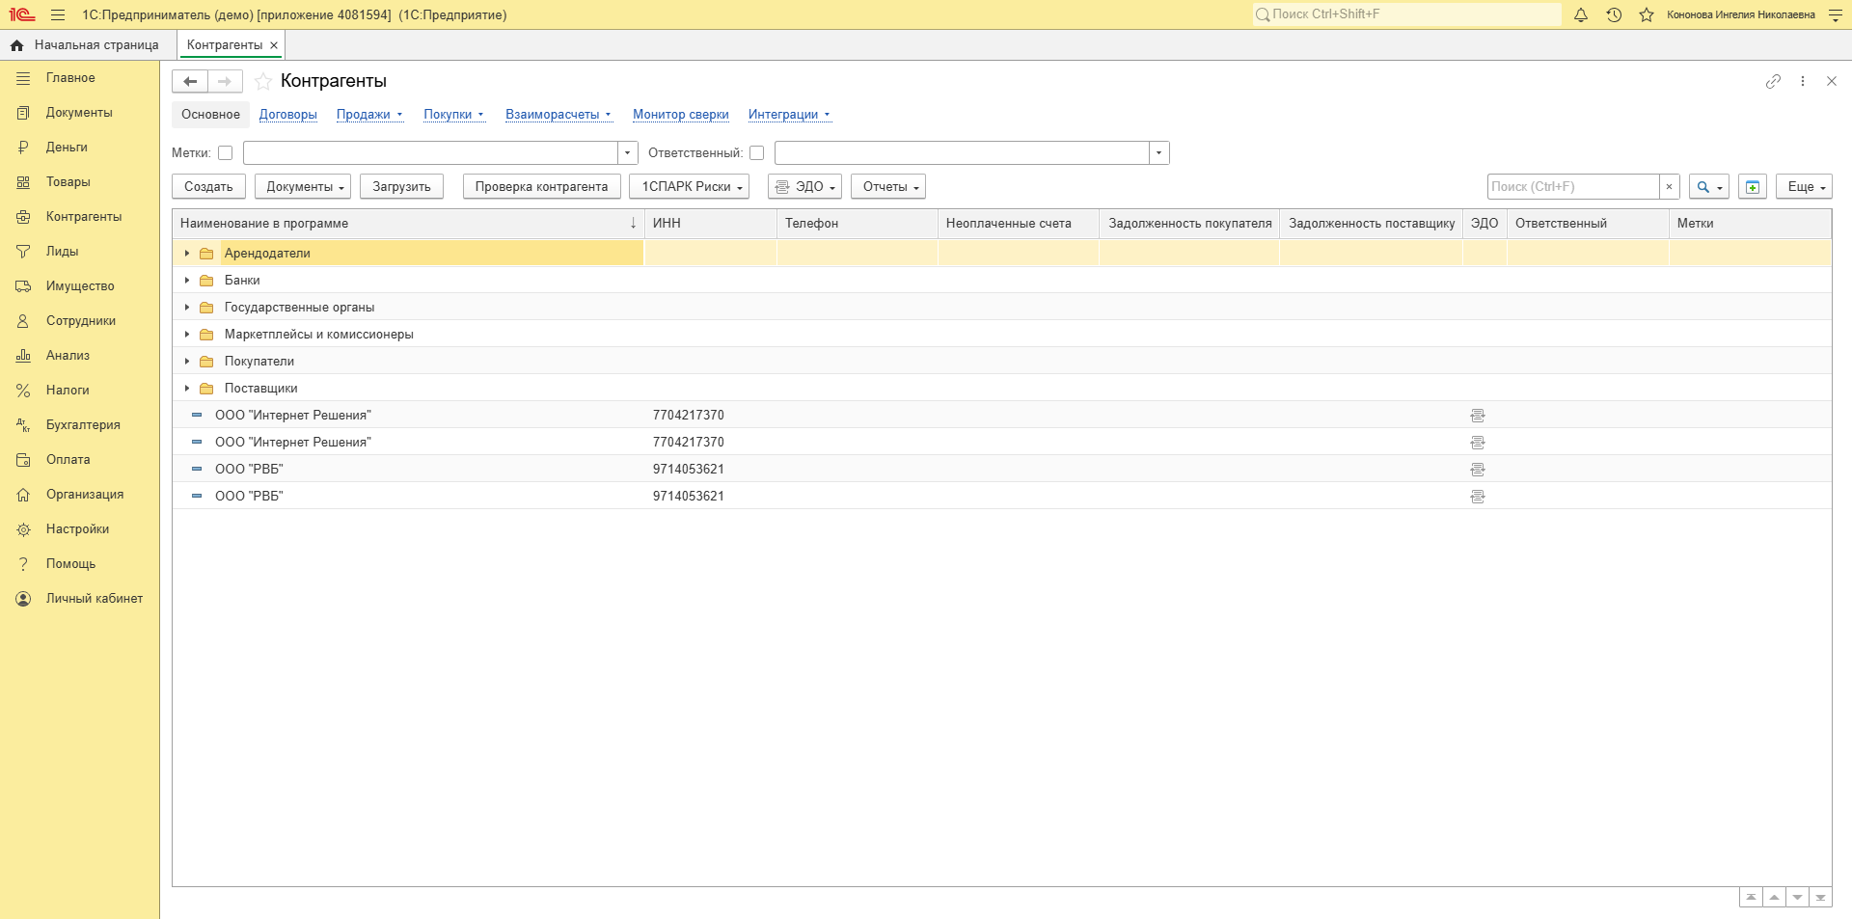The image size is (1852, 919).
Task: Expand the Банки folder
Action: click(187, 281)
